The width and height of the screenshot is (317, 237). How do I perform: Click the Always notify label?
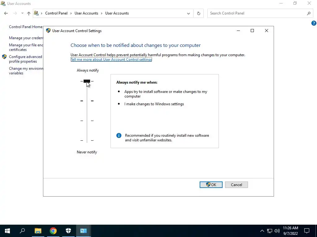point(88,70)
